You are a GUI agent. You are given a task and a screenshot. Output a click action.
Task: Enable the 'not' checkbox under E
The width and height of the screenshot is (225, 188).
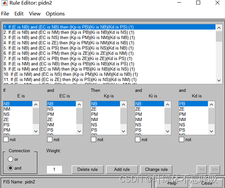pyautogui.click(x=6, y=140)
